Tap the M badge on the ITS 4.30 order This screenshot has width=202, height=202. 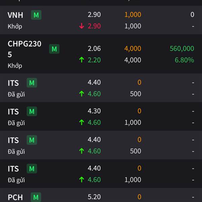32,111
